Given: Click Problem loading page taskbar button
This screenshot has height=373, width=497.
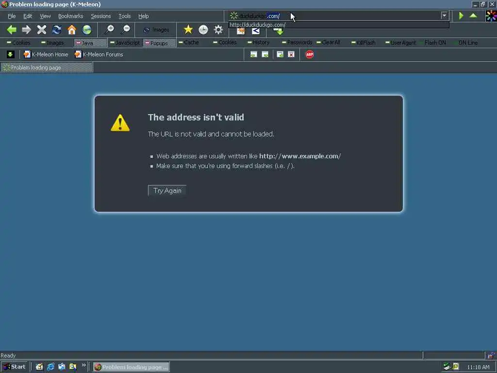Looking at the screenshot, I should point(131,367).
